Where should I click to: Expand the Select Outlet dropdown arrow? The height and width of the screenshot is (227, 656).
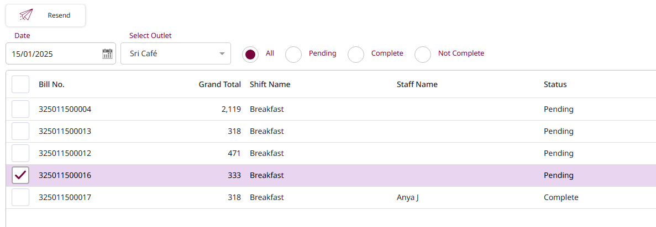point(222,54)
